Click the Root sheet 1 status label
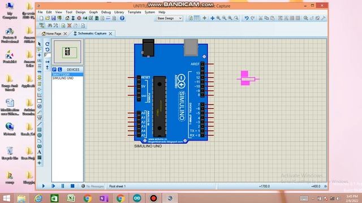Screen dimensions: 362x203 tap(117, 186)
